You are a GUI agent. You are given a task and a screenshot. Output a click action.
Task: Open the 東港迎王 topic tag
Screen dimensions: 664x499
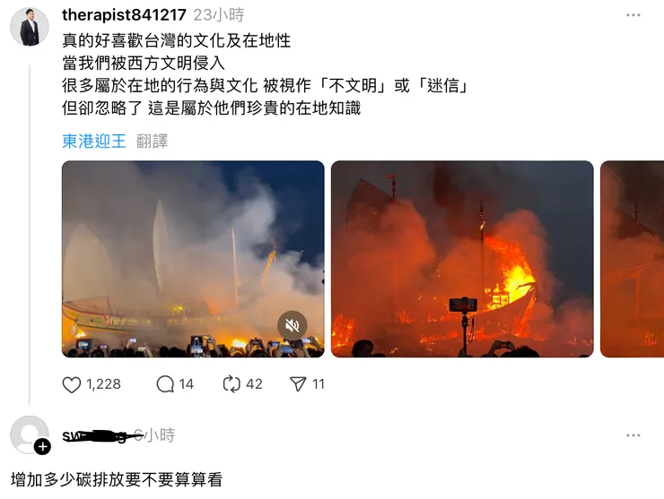point(94,142)
